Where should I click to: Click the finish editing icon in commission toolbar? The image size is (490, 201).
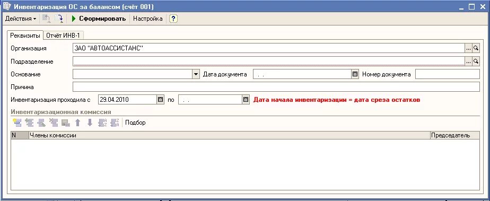tap(66, 123)
